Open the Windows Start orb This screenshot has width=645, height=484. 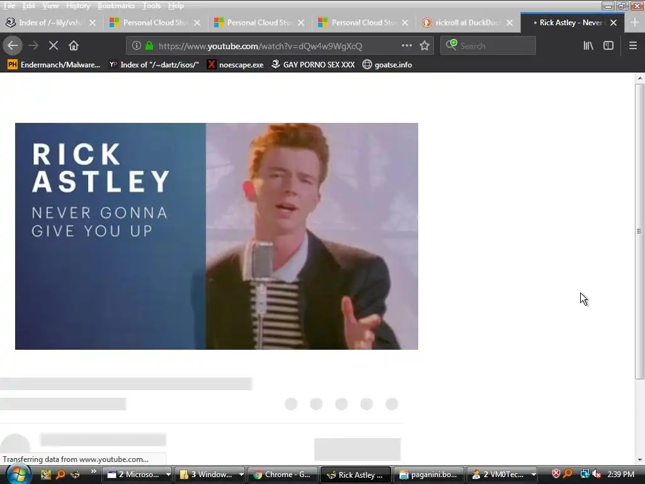pyautogui.click(x=18, y=475)
